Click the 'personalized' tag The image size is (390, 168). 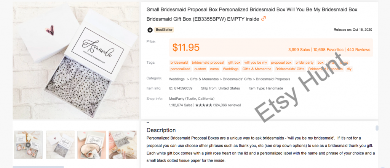(180, 69)
